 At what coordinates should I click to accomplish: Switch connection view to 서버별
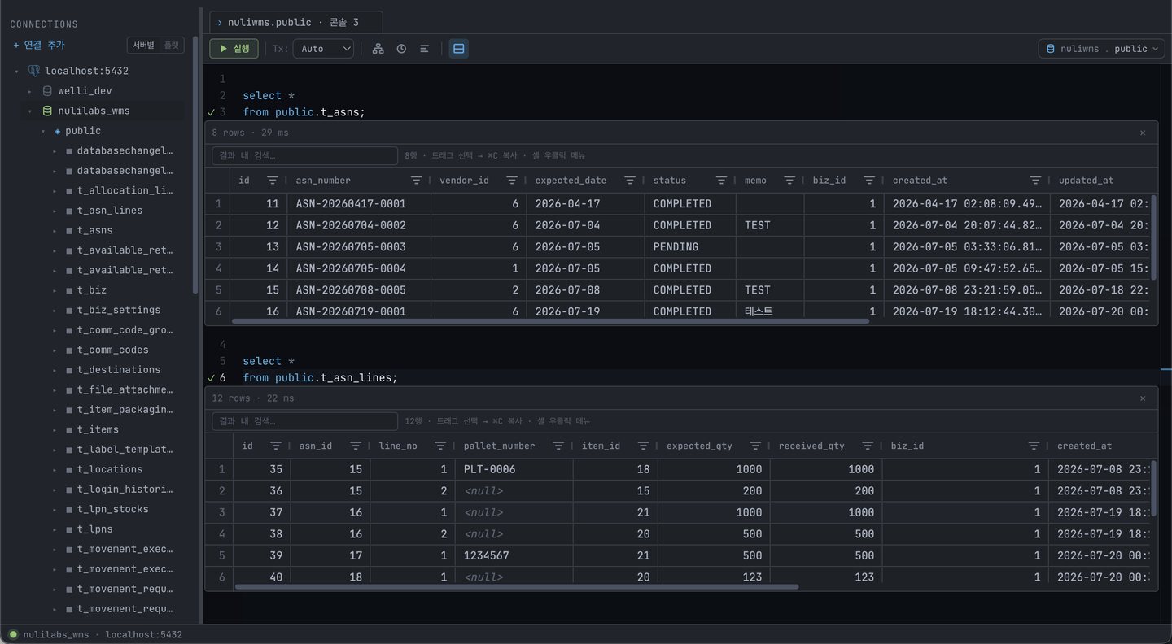coord(143,46)
